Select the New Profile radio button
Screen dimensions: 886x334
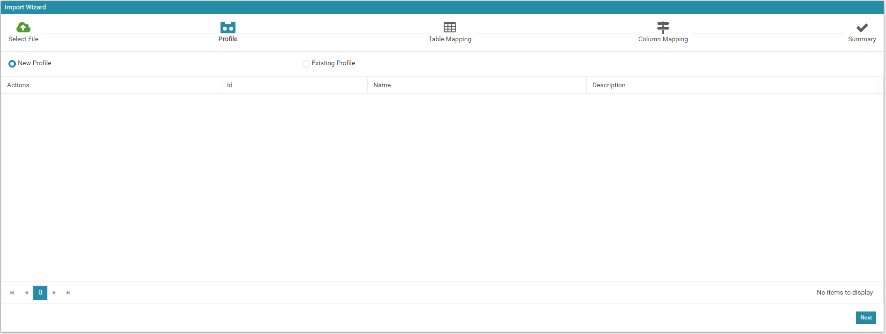point(12,63)
